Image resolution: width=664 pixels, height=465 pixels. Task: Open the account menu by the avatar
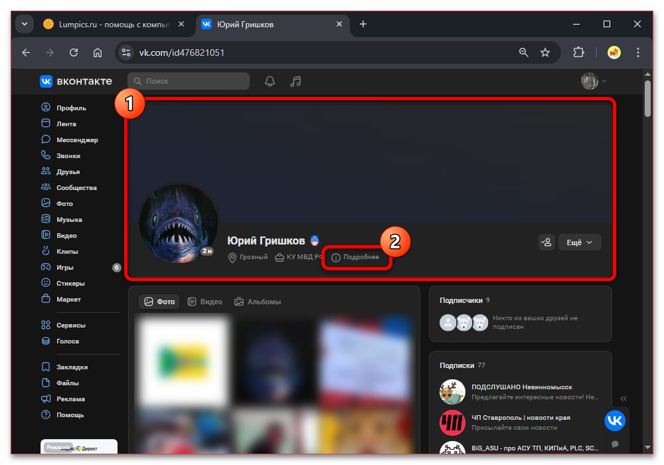point(593,81)
